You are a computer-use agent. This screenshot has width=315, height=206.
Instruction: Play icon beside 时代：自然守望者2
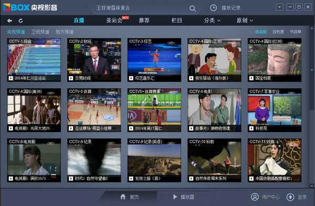point(71,179)
